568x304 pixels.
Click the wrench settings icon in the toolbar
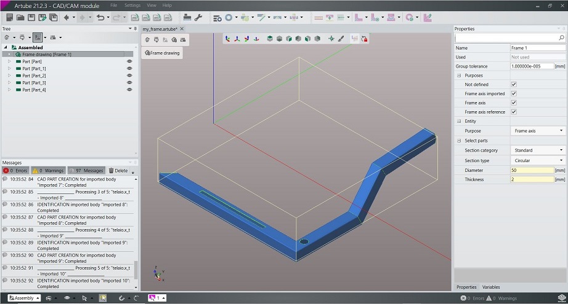pyautogui.click(x=198, y=18)
